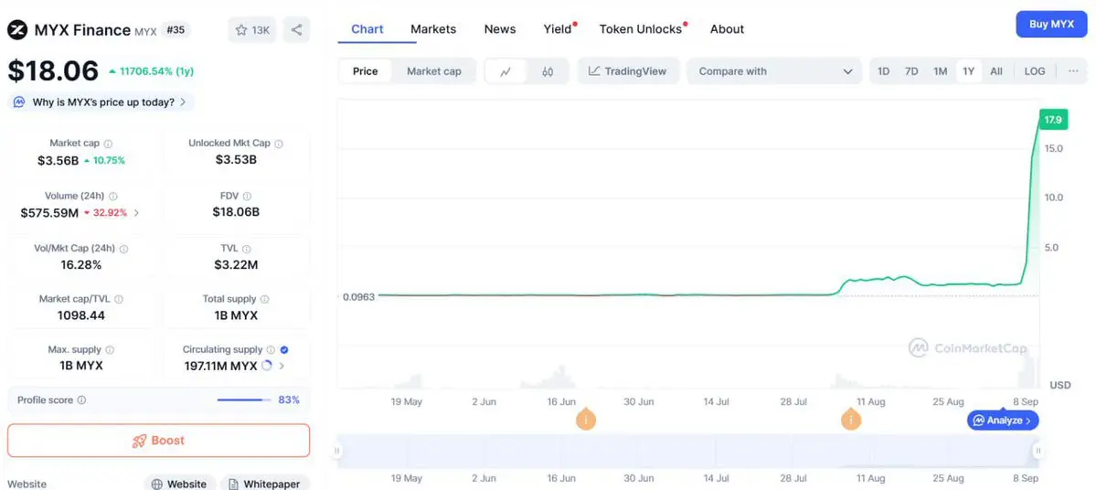The height and width of the screenshot is (490, 1096).
Task: Click the Market cap info icon
Action: click(x=108, y=144)
